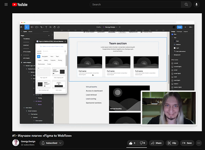Click the YouTube logo
The image size is (205, 150).
pyautogui.click(x=20, y=4)
